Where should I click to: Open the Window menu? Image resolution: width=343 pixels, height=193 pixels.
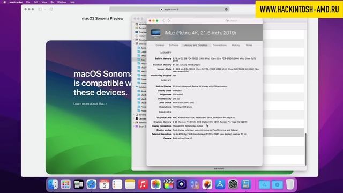(x=62, y=2)
